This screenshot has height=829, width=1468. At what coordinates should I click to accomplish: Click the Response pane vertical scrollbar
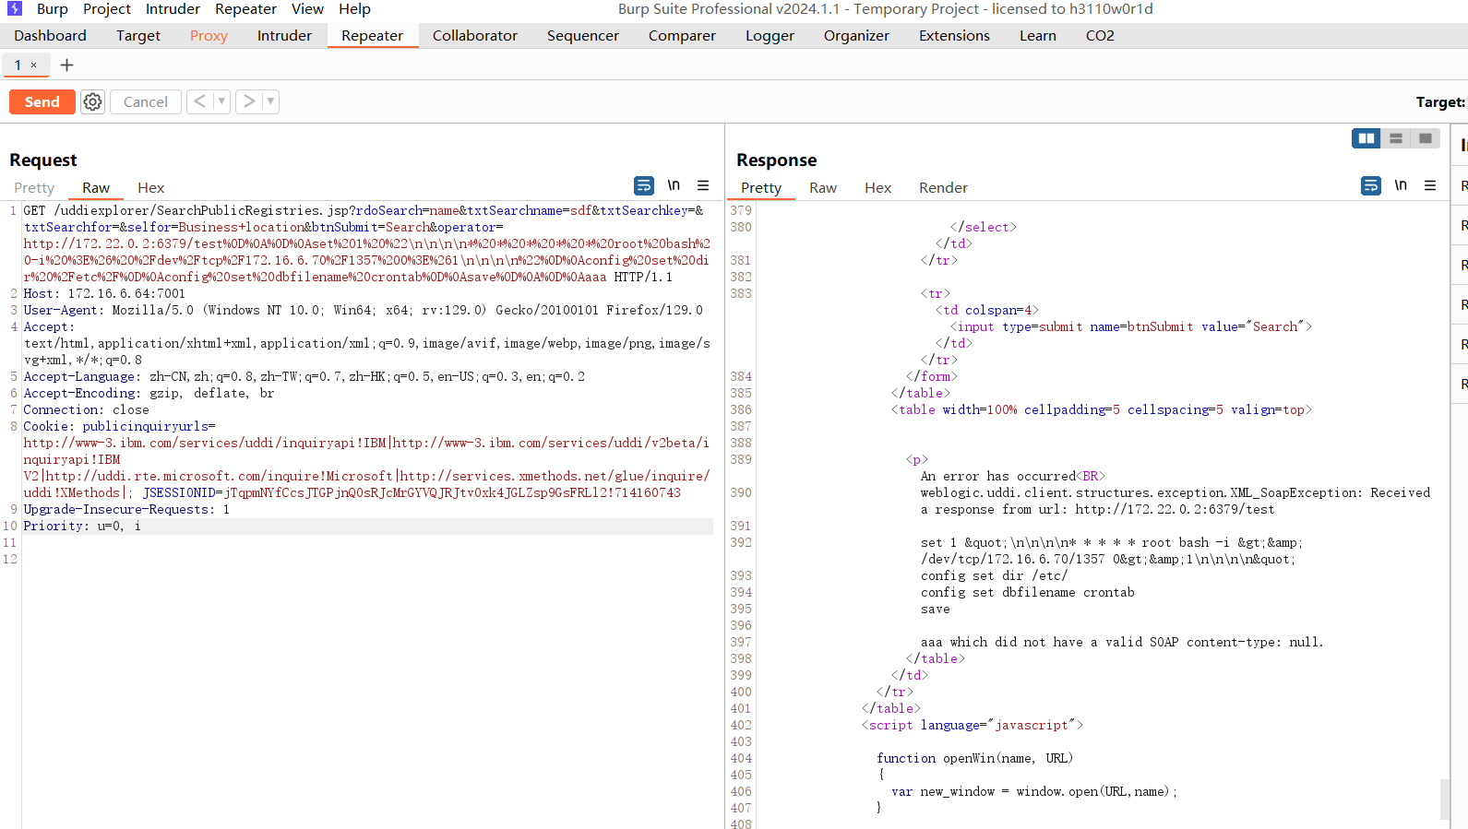[x=1445, y=799]
